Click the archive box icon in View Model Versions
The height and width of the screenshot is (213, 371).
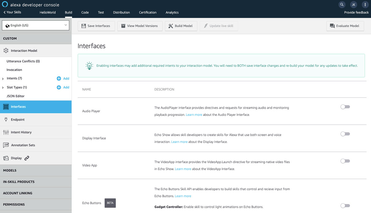[123, 26]
